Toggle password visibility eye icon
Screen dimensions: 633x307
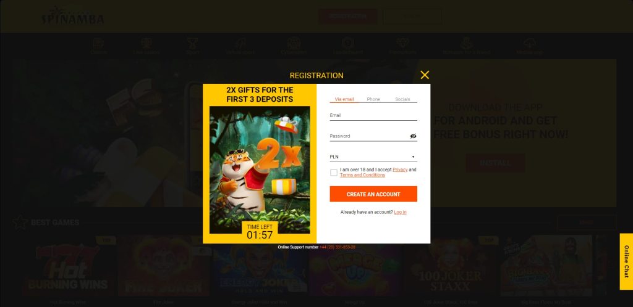click(413, 136)
